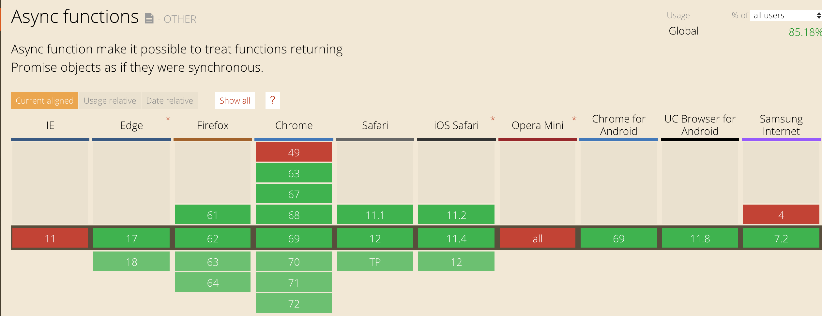Select the Samsung Internet 4 cell

[x=781, y=215]
